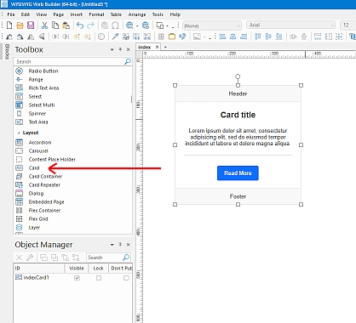Preview page in browser globe icon
The width and height of the screenshot is (356, 323).
(129, 25)
